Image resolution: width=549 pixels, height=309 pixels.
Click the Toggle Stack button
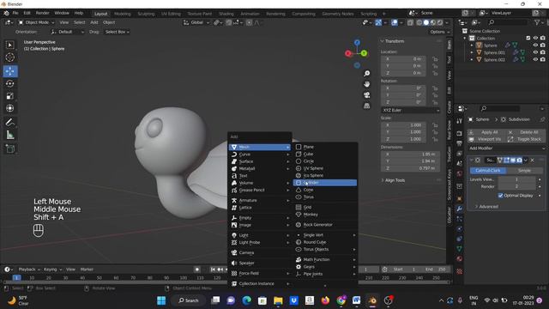(x=526, y=139)
